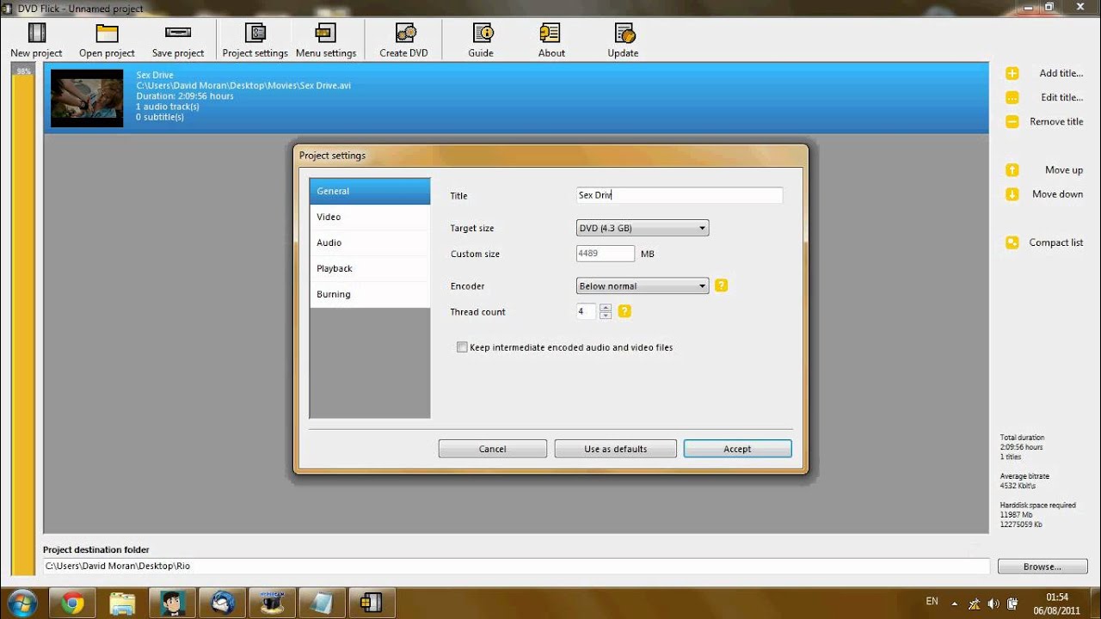Click the Compact list label
Image resolution: width=1101 pixels, height=619 pixels.
(1056, 242)
